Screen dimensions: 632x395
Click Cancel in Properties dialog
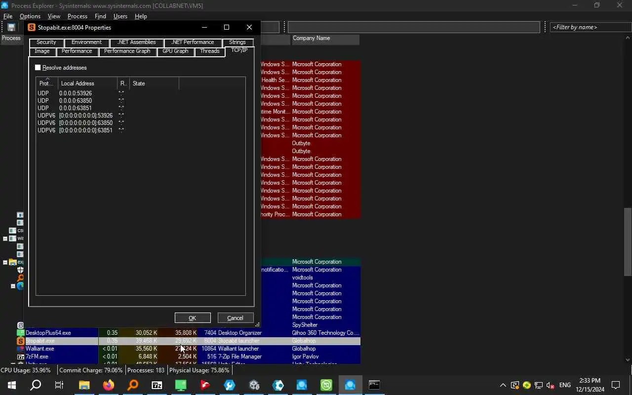[x=236, y=318]
